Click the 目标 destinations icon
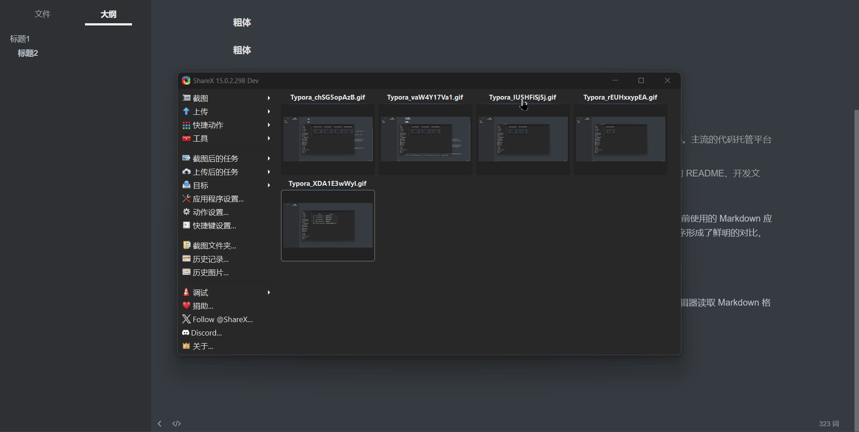This screenshot has height=432, width=859. (x=187, y=185)
